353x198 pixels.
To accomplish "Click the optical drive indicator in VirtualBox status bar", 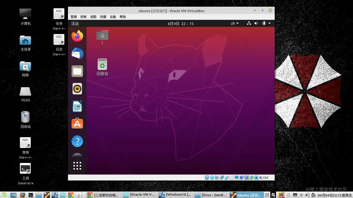I will click(x=212, y=177).
